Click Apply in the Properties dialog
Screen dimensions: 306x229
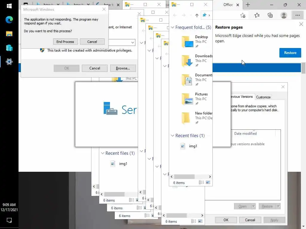coord(274,220)
